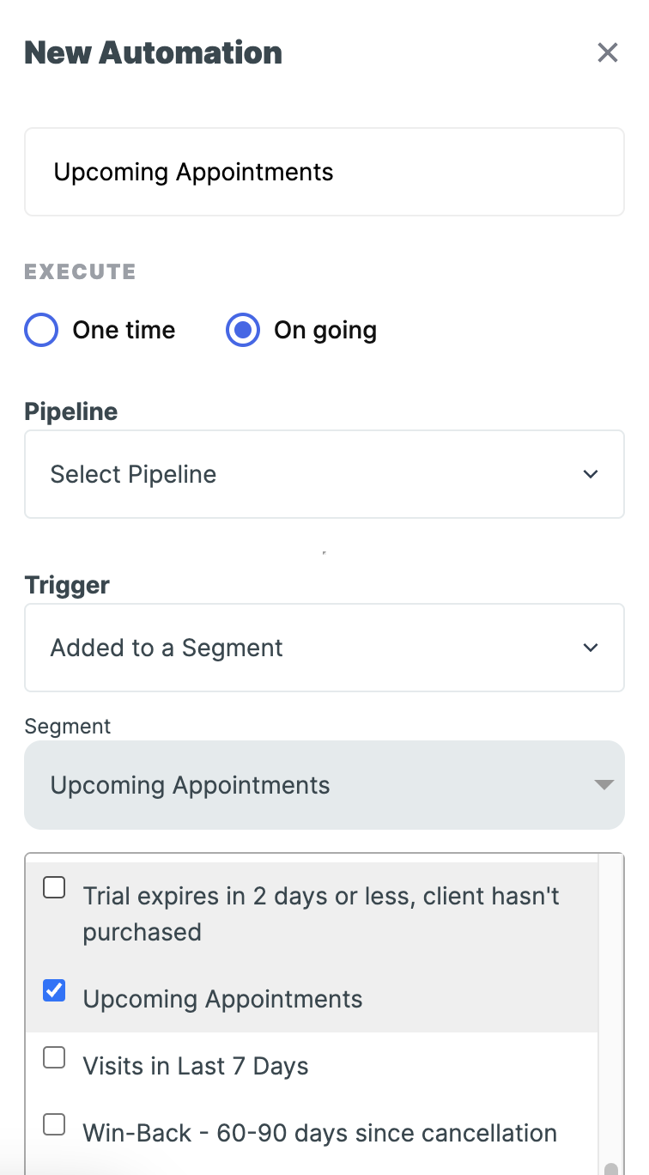Open the Added to a Segment trigger dropdown
The image size is (649, 1175).
[324, 648]
